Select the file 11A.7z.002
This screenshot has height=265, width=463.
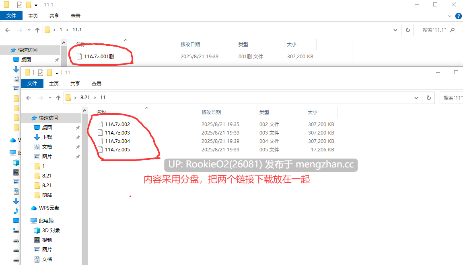tap(117, 124)
